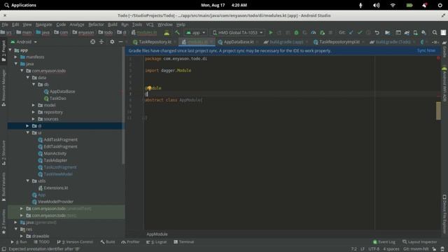
Task: Collapse the ui package arrow
Action: coord(28,132)
